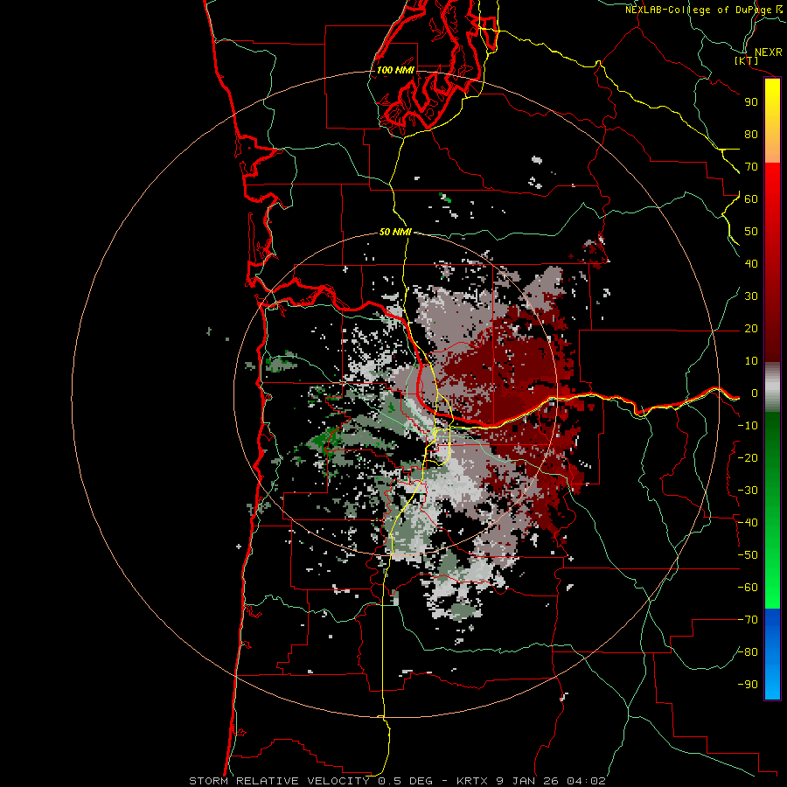Click the blue bottom segment of color bar
Image resolution: width=787 pixels, height=787 pixels.
(772, 654)
